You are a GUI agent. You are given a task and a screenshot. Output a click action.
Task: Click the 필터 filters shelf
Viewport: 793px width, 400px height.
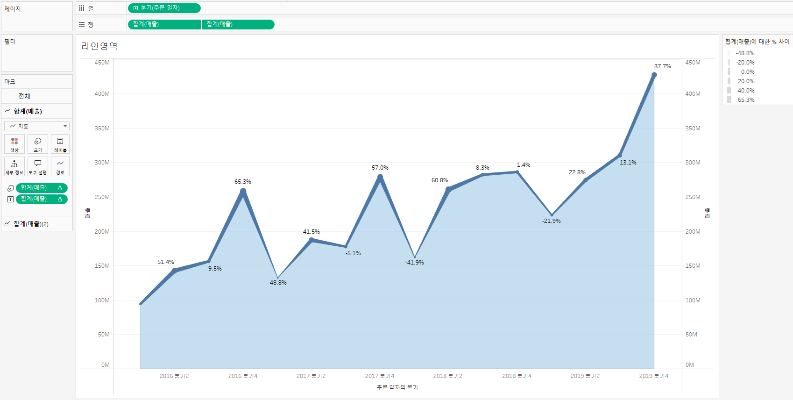[x=37, y=53]
